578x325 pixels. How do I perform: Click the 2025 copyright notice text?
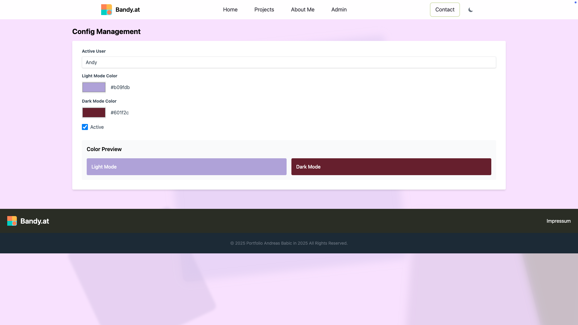(289, 243)
